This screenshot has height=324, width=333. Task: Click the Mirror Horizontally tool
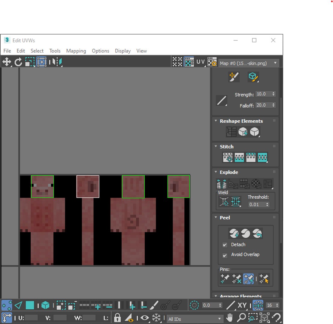click(57, 62)
